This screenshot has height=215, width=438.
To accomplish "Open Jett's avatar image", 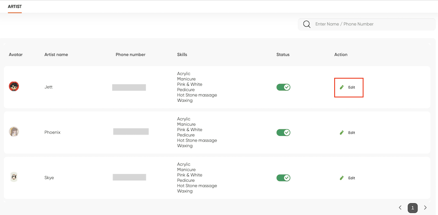I will coord(14,87).
